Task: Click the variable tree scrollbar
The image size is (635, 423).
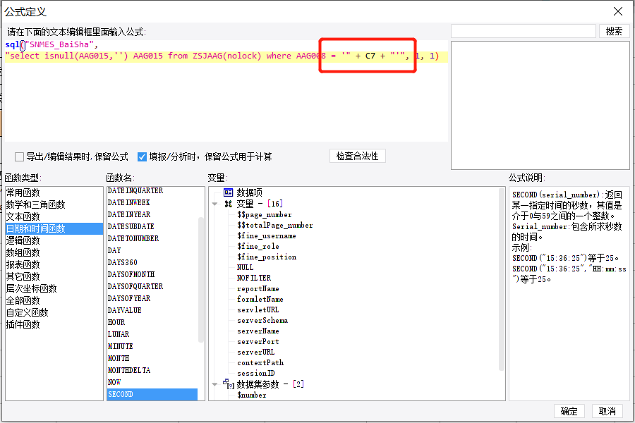Action: click(502, 279)
